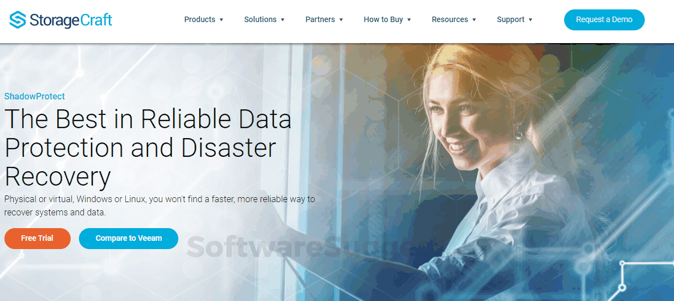674x301 pixels.
Task: Expand the arrow beside Products
Action: tap(221, 20)
